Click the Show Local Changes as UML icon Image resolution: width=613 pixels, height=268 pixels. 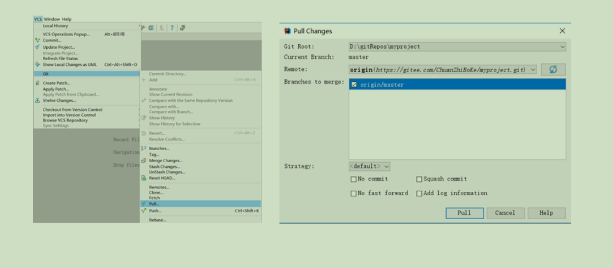(x=37, y=64)
